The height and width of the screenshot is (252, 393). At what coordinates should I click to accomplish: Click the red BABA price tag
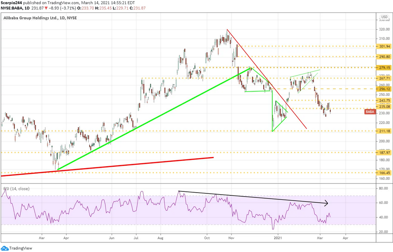coord(370,112)
